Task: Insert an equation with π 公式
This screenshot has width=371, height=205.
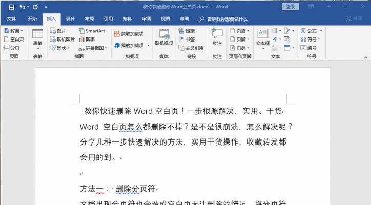Action: (309, 31)
